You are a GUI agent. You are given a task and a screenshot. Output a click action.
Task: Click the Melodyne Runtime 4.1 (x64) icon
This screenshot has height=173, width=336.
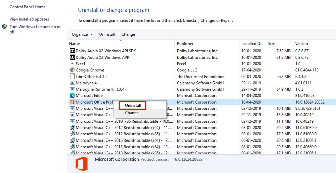pyautogui.click(x=72, y=89)
